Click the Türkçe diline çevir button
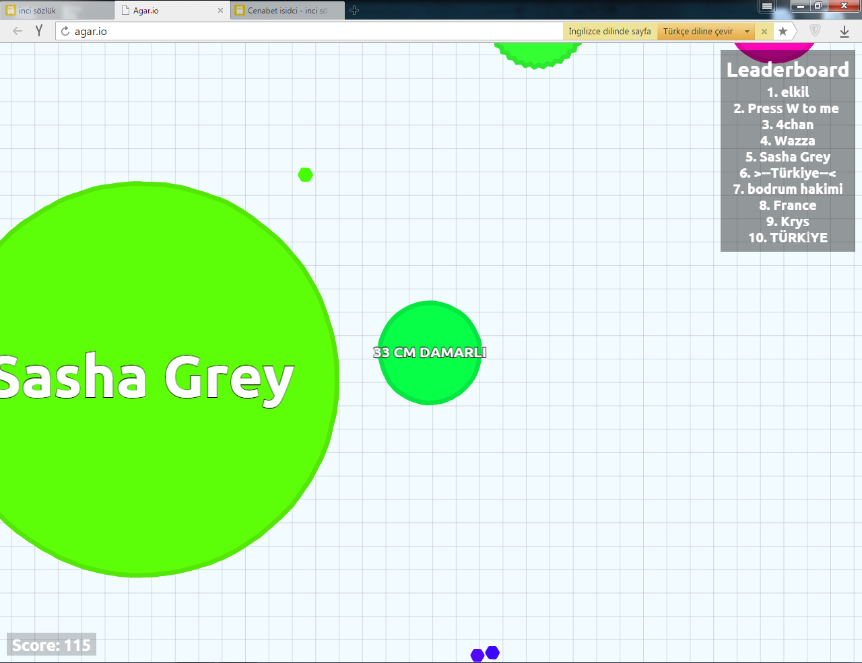862x663 pixels. 698,31
